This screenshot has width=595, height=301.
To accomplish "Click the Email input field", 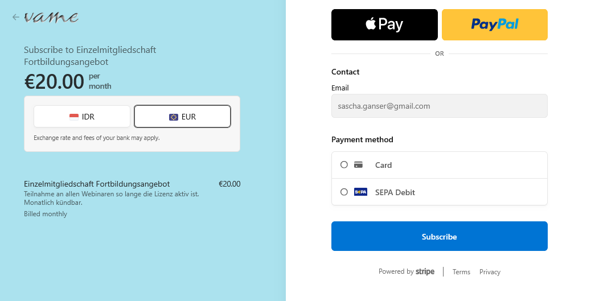I will (x=440, y=106).
